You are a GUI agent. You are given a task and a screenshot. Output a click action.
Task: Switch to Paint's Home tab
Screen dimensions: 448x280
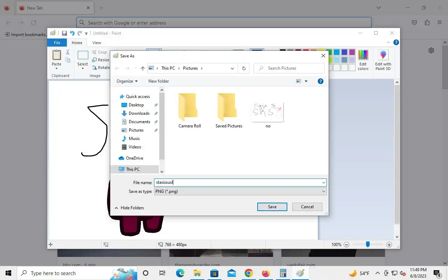coord(77,43)
